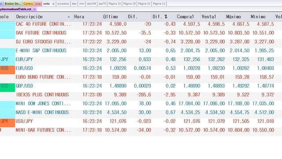Sort by Descripción column arrow
The width and height of the screenshot is (282, 159).
(x=69, y=17)
